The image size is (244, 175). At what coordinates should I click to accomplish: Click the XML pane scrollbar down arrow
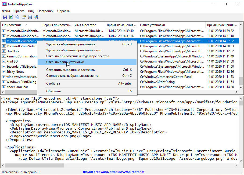point(241,161)
